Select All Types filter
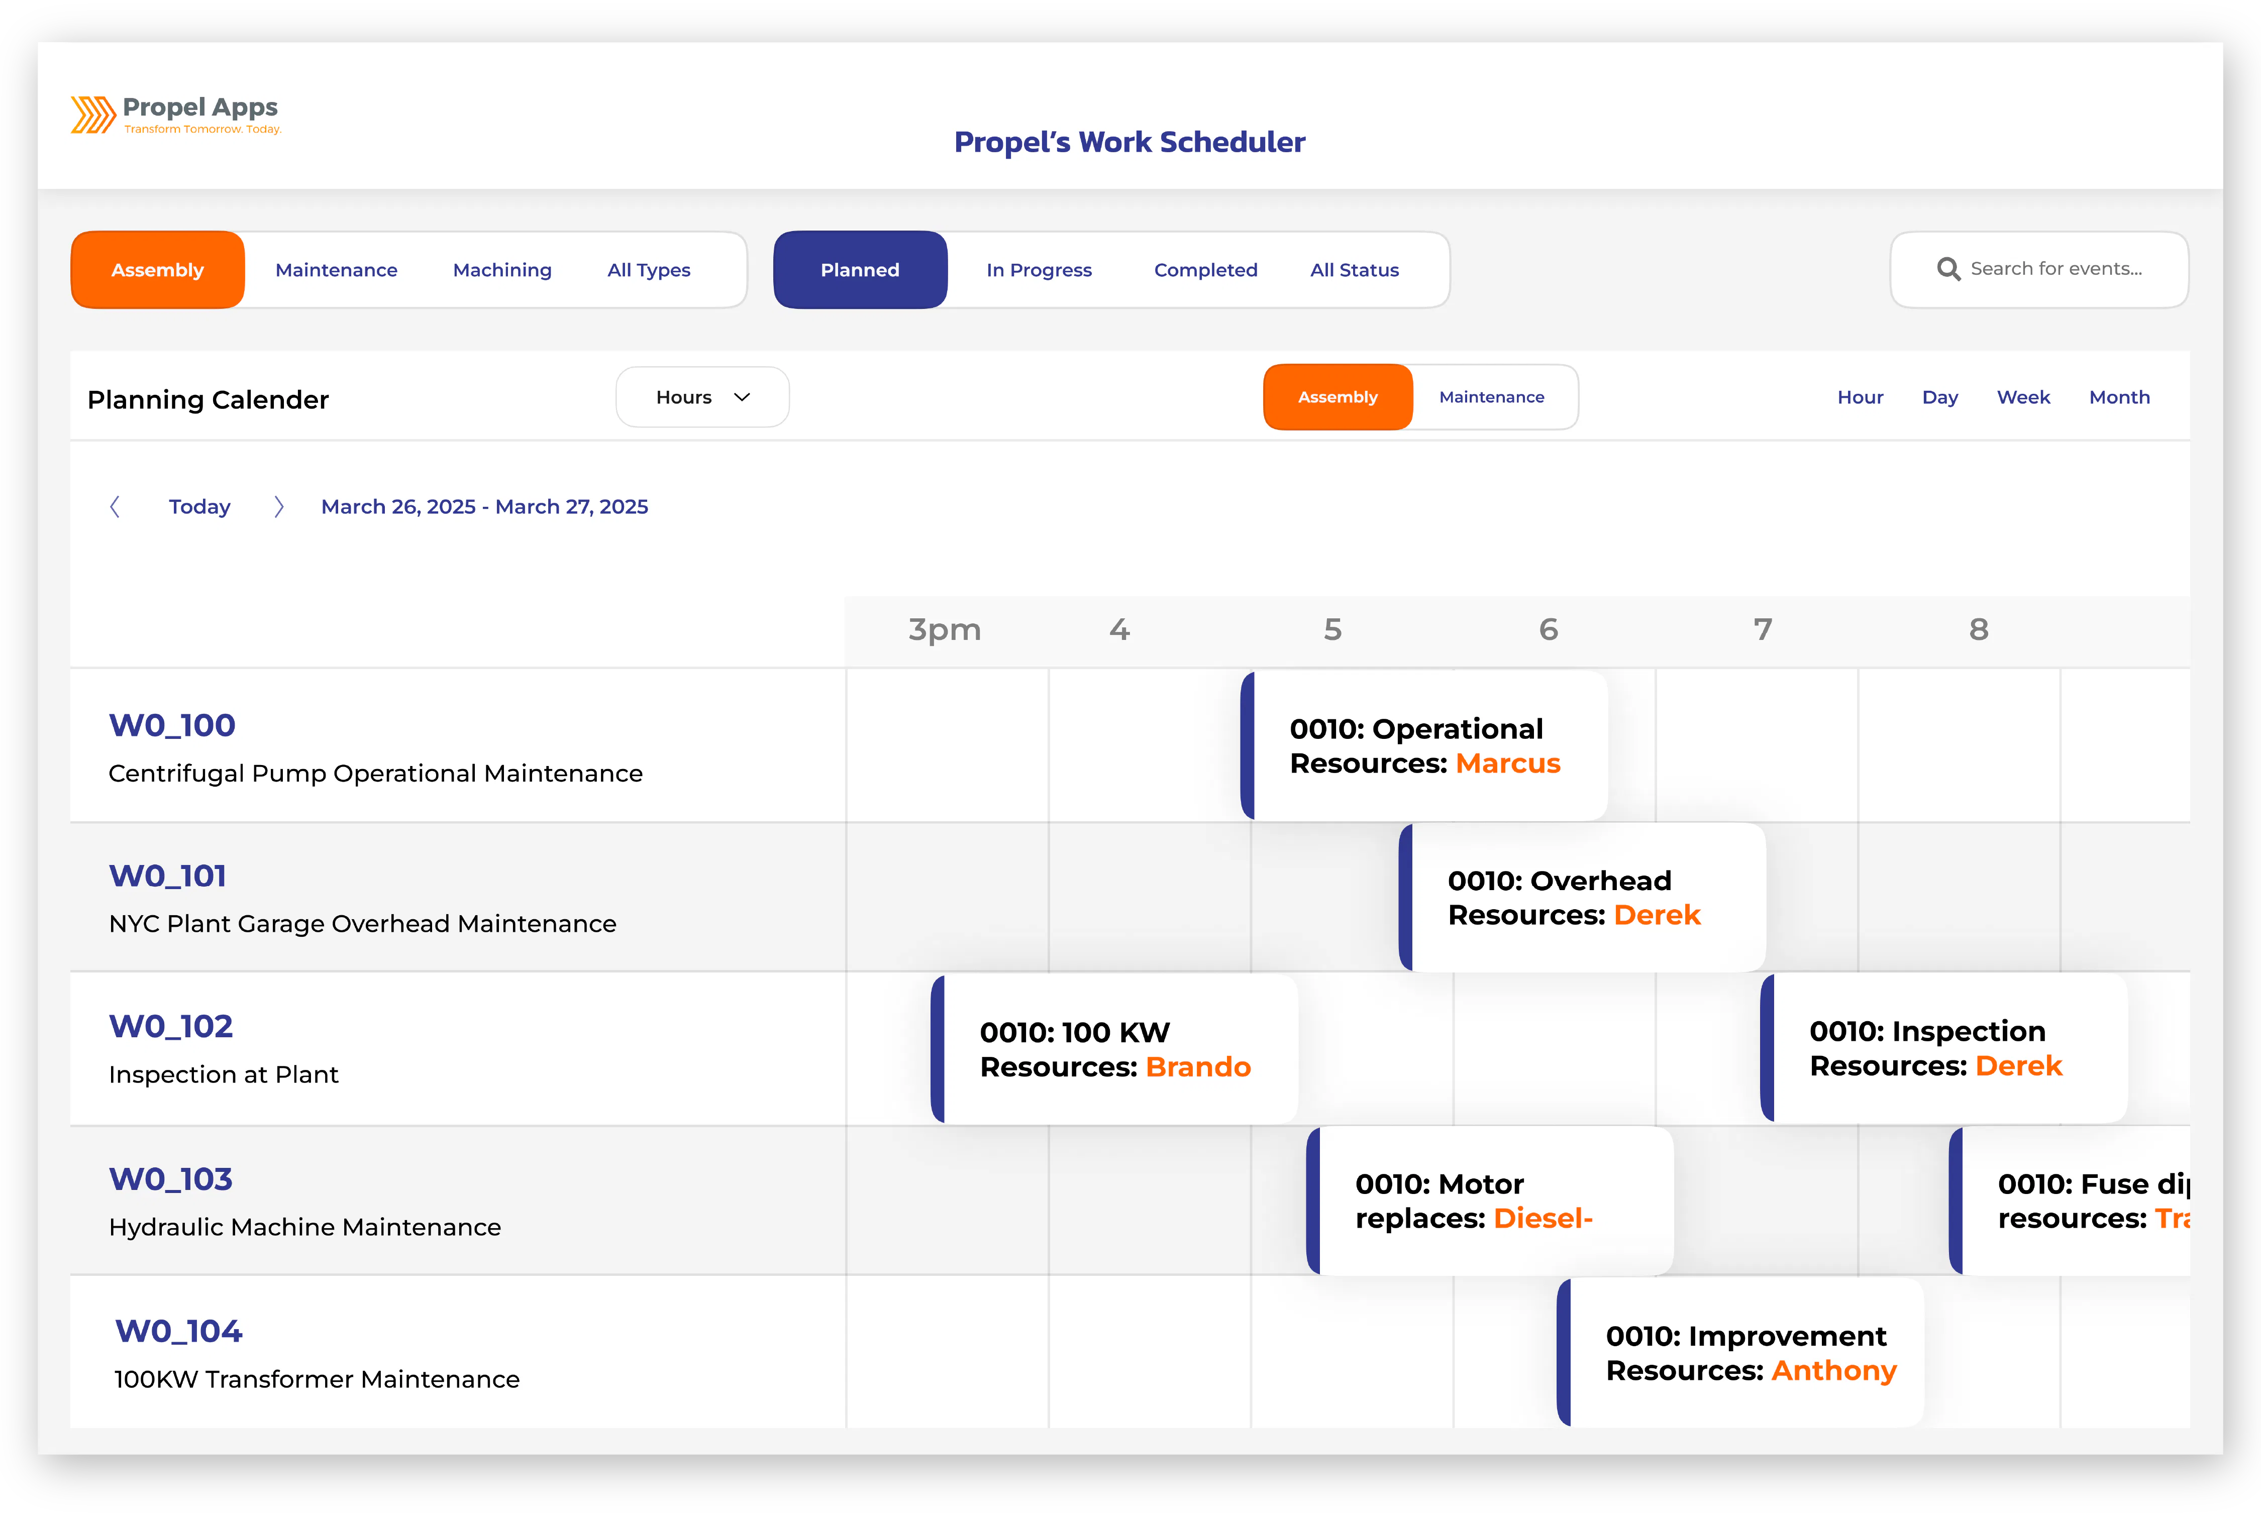2261x1519 pixels. [648, 270]
